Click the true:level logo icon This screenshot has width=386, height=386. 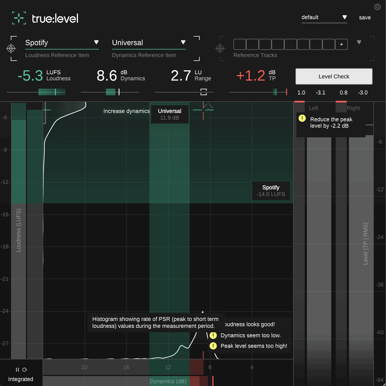(x=19, y=18)
